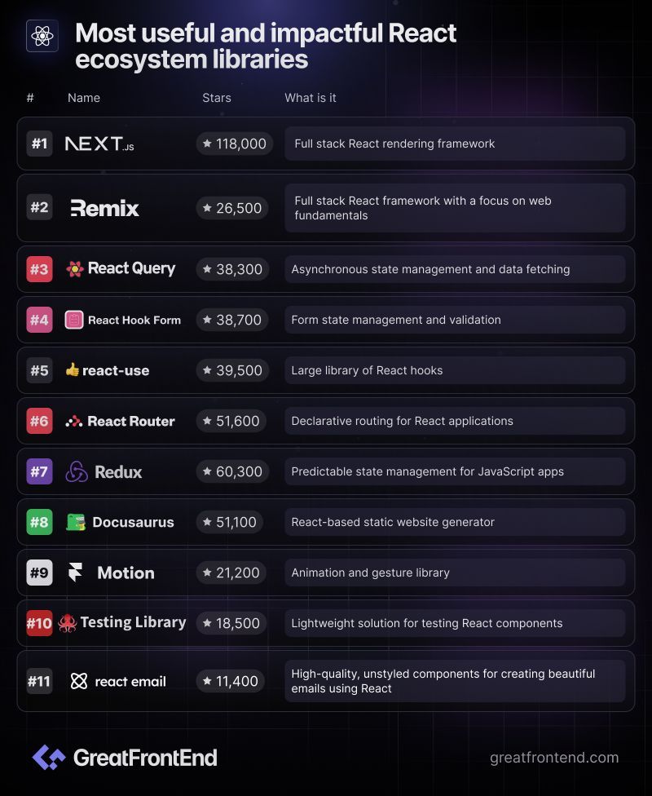Click the React Router dots icon
The width and height of the screenshot is (652, 796).
click(74, 422)
